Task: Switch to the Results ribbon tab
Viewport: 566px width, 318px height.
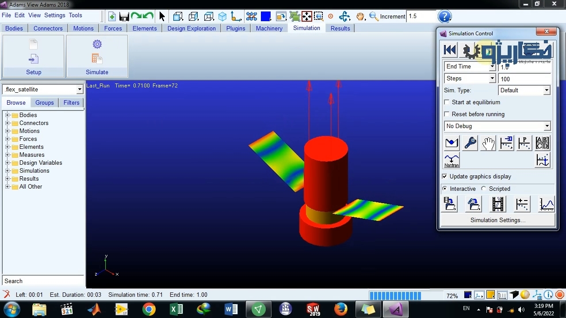Action: pyautogui.click(x=340, y=28)
